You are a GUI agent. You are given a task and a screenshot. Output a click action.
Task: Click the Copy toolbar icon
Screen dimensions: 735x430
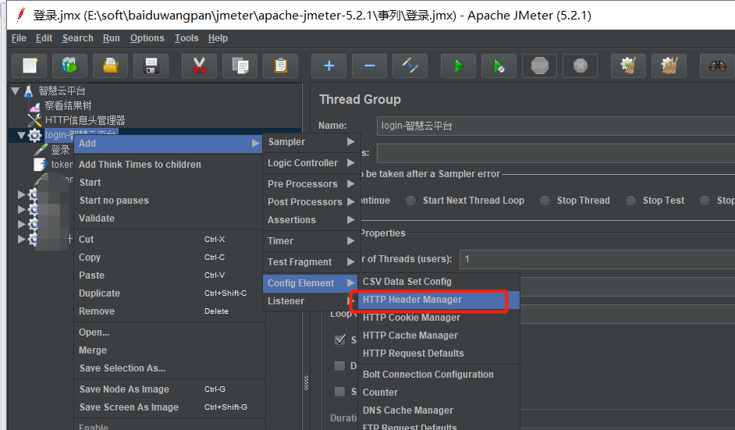click(x=240, y=66)
